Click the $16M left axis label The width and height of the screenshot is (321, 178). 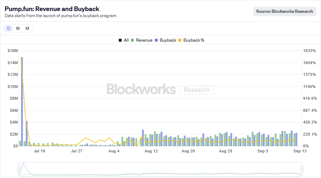pos(13,51)
